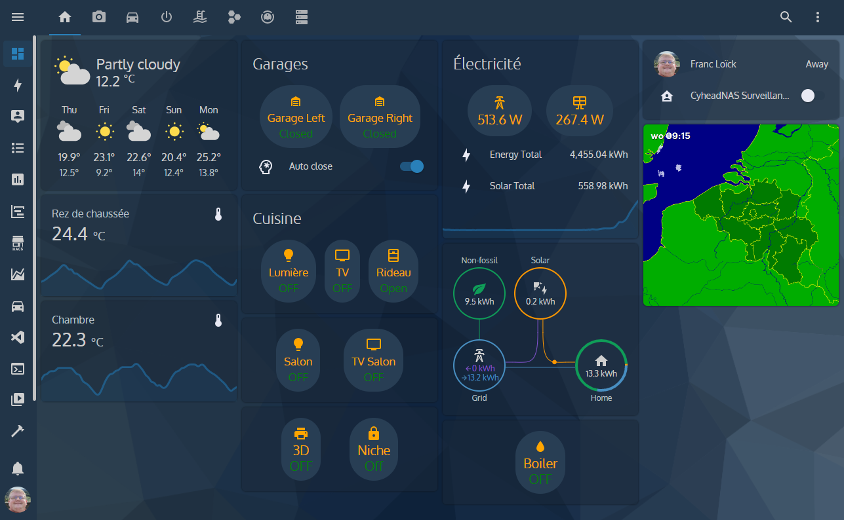
Task: Expand the sidebar with hamburger menu
Action: (x=18, y=17)
